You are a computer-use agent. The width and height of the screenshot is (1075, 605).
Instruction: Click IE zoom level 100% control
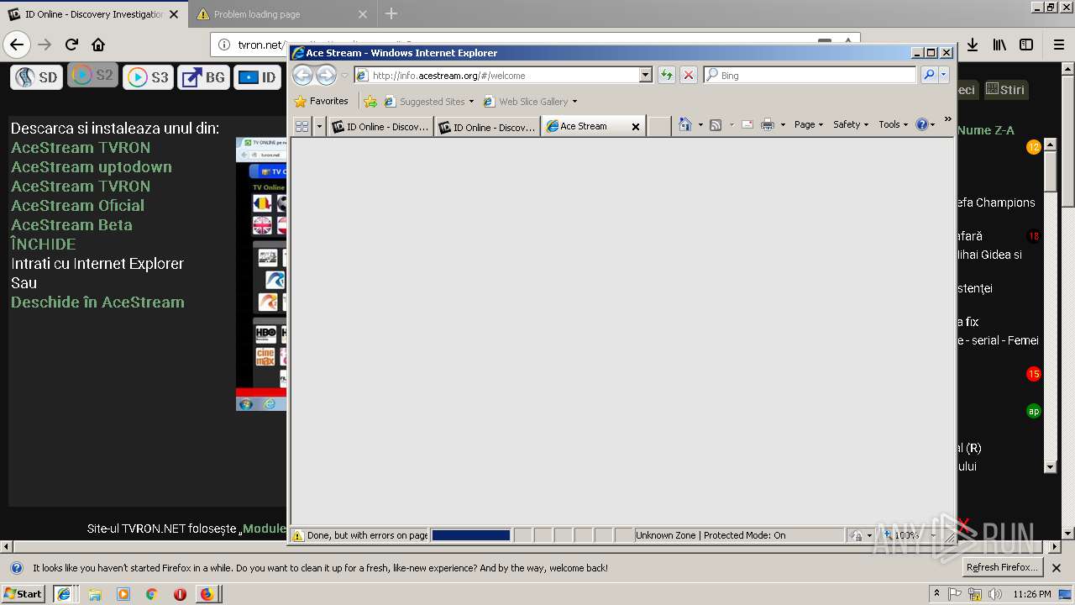point(907,535)
